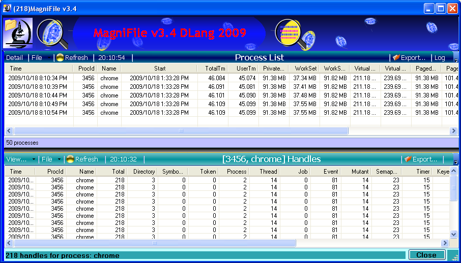
Task: Click Handles panel collapse arrow
Action: [x=456, y=162]
